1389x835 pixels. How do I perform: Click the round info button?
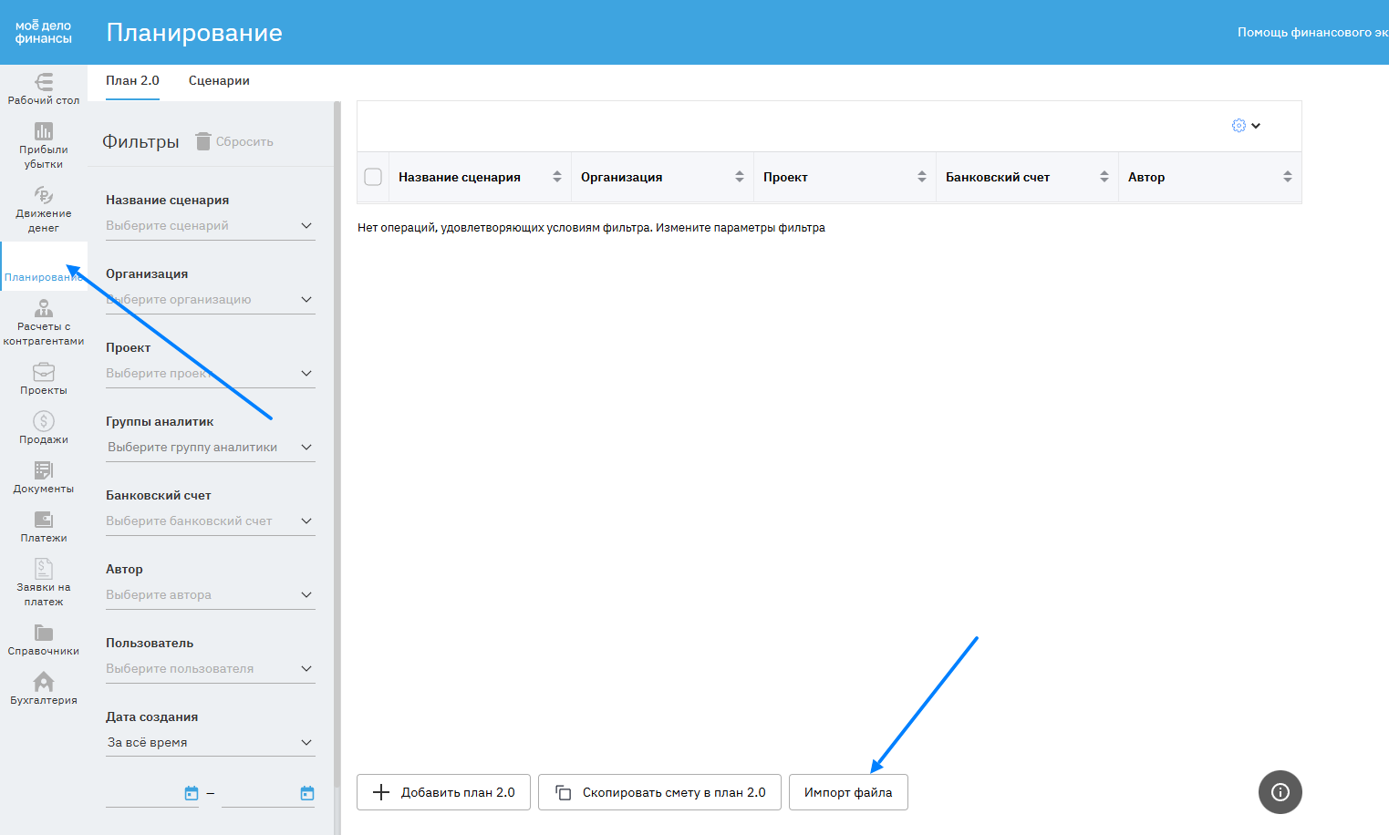pos(1280,792)
